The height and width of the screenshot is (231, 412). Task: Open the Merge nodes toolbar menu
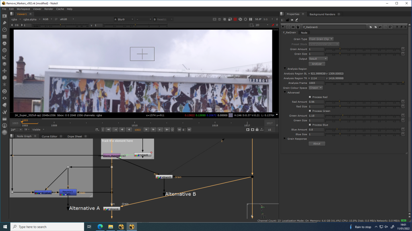pyautogui.click(x=4, y=64)
